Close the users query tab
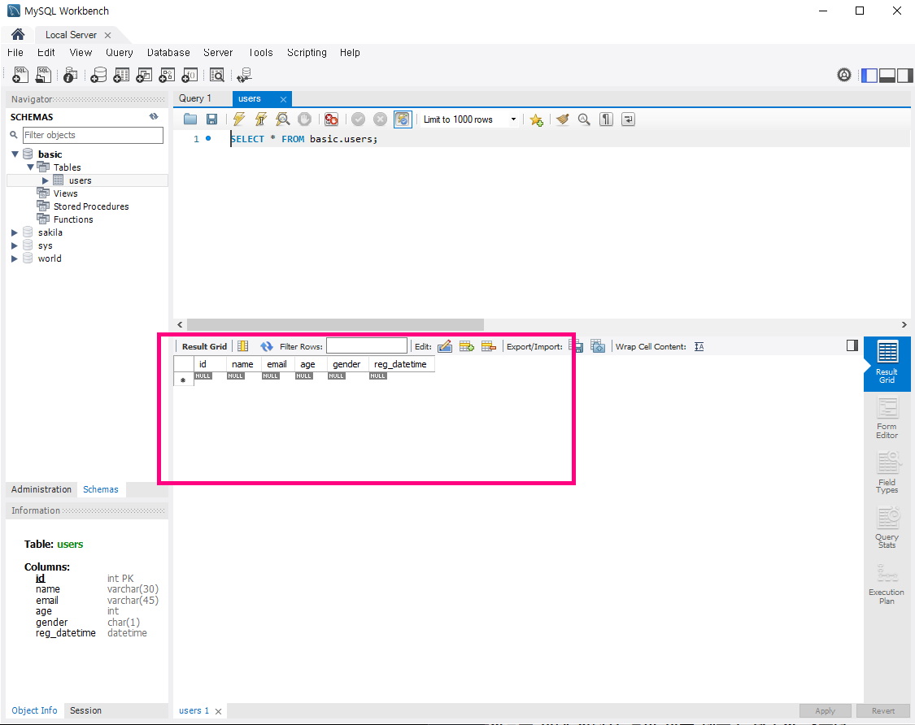Screen dimensions: 915x725 (284, 99)
